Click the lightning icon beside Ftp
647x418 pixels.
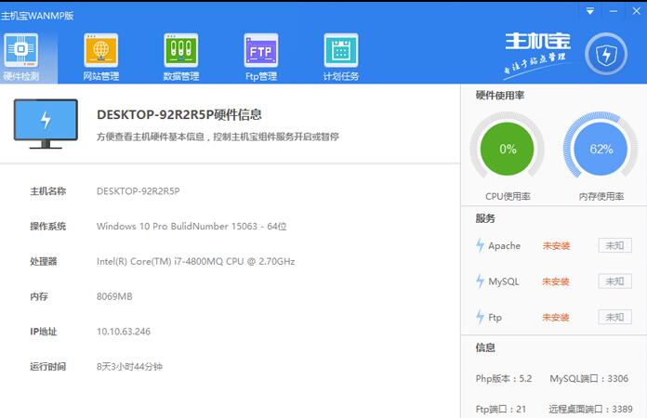click(x=480, y=318)
